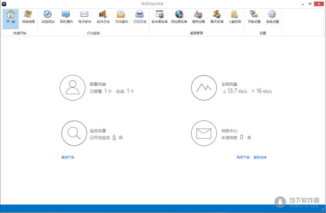This screenshot has width=326, height=213.
Task: Click the 部署终端 user circle icon
Action: tap(73, 88)
